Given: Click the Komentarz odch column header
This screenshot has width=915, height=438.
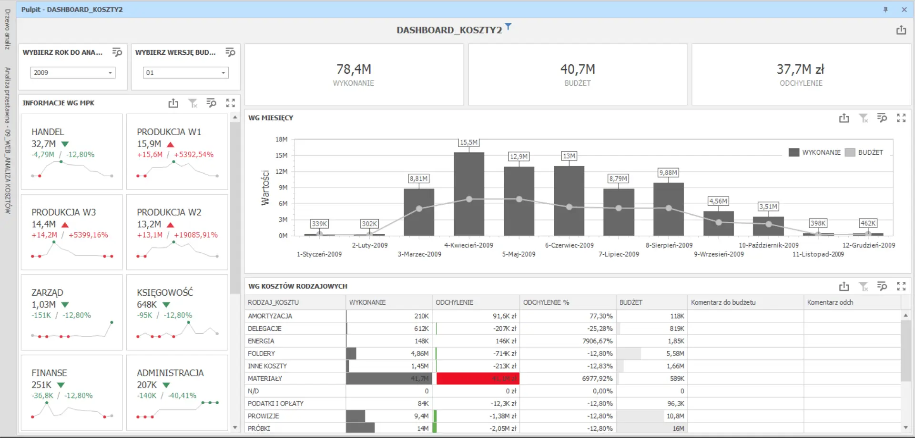Looking at the screenshot, I should coord(852,302).
